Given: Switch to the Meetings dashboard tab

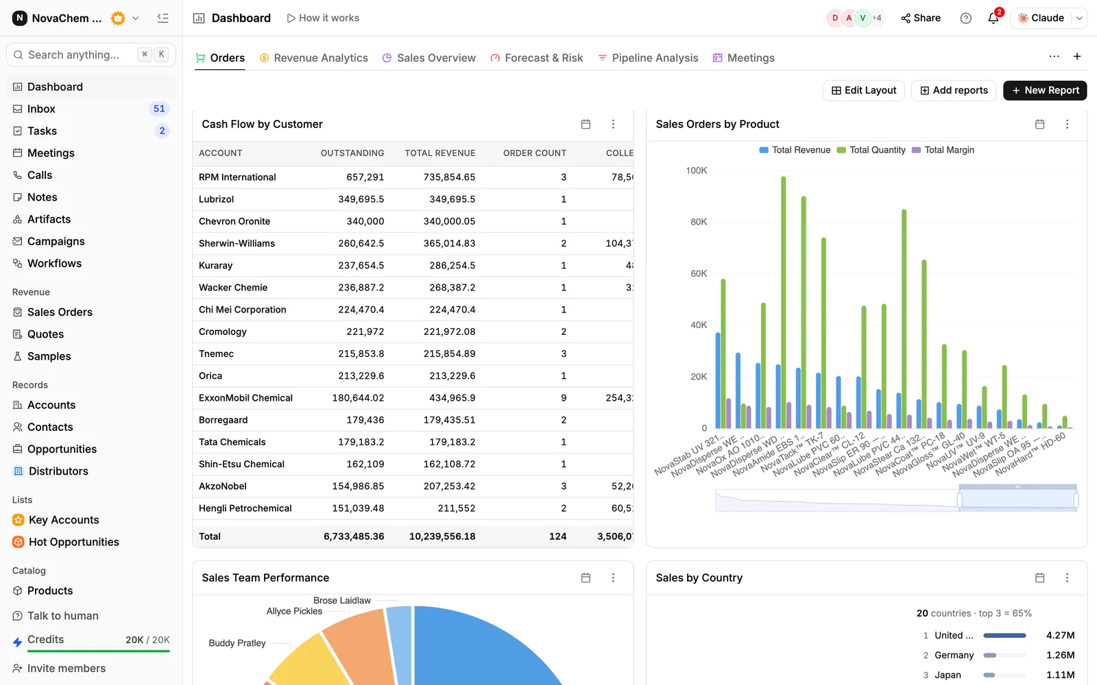Looking at the screenshot, I should [743, 58].
